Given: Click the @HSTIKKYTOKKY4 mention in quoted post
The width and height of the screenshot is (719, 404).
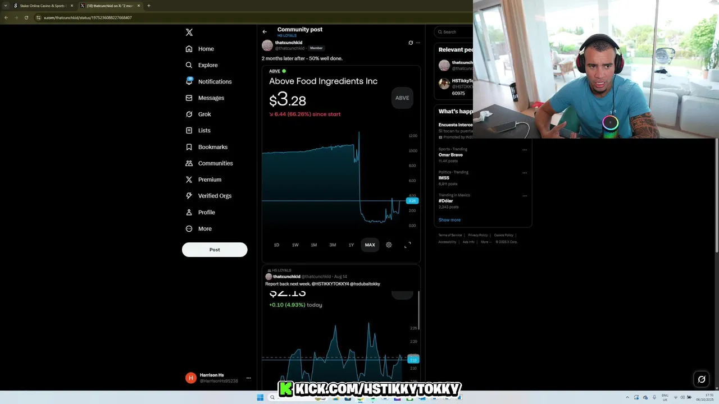Looking at the screenshot, I should 330,284.
